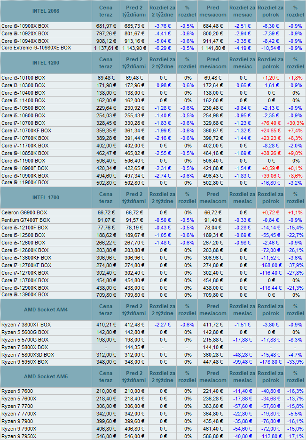Click the 389,28 € price cell
The image size is (306, 440).
[106, 139]
